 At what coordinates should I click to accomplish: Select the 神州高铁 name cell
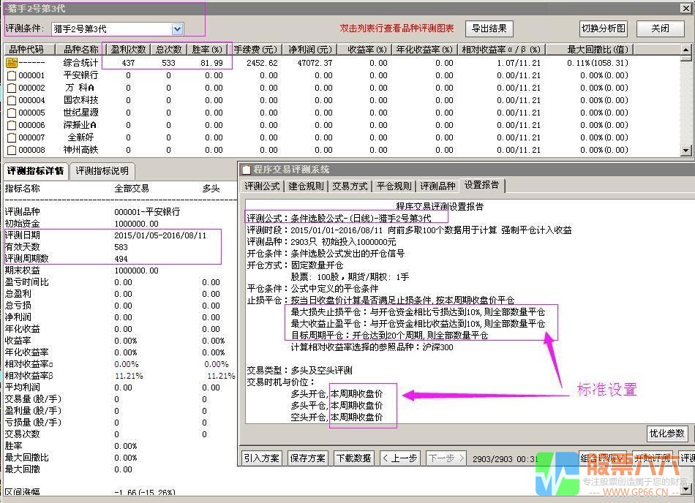click(x=80, y=150)
